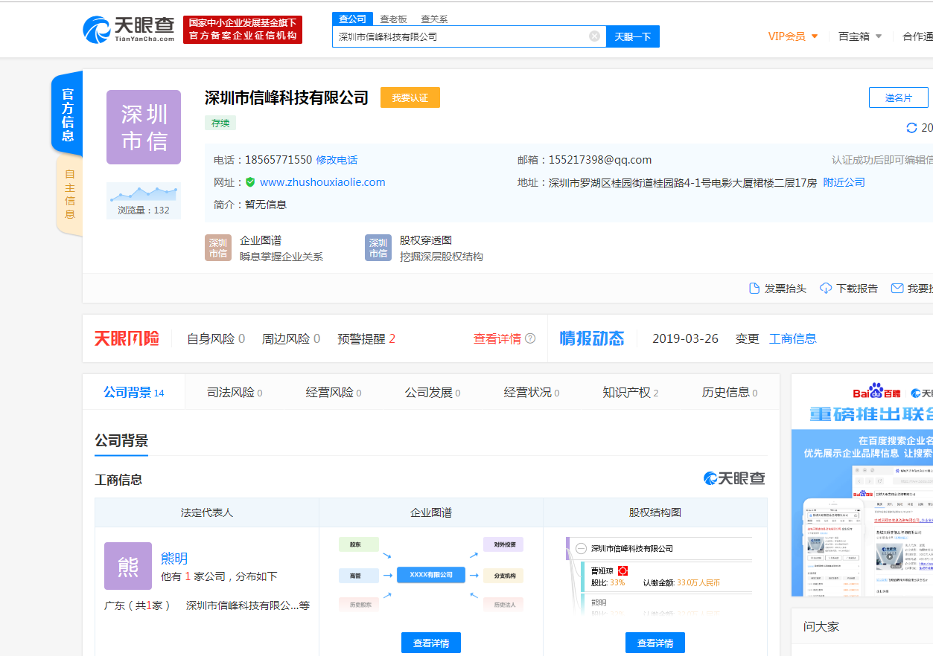Viewport: 933px width, 656px height.
Task: Select the 司法风险 tab
Action: (234, 393)
